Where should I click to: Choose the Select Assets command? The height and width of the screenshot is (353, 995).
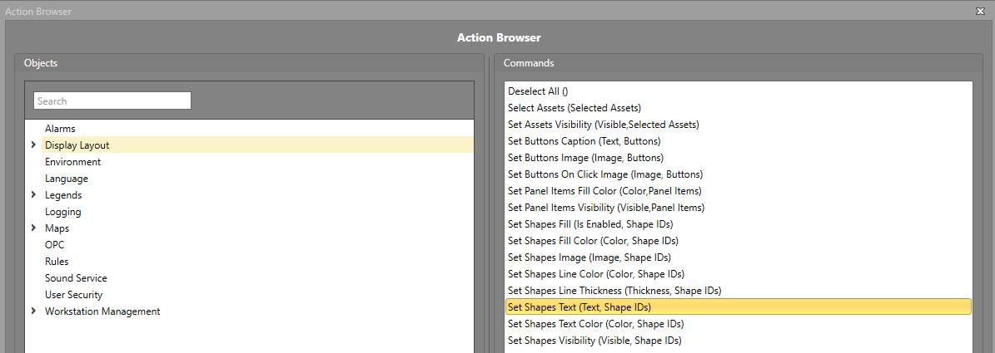[739, 107]
